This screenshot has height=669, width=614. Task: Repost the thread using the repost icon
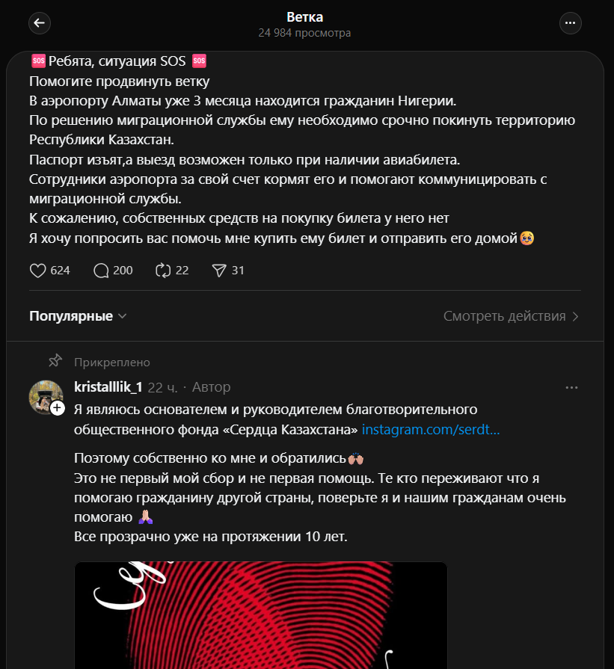[x=163, y=271]
